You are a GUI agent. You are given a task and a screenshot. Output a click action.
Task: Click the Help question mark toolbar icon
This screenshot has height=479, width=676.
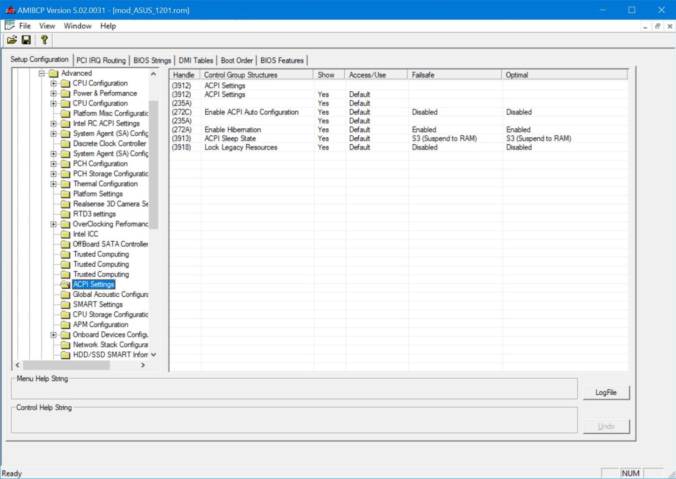pyautogui.click(x=44, y=40)
